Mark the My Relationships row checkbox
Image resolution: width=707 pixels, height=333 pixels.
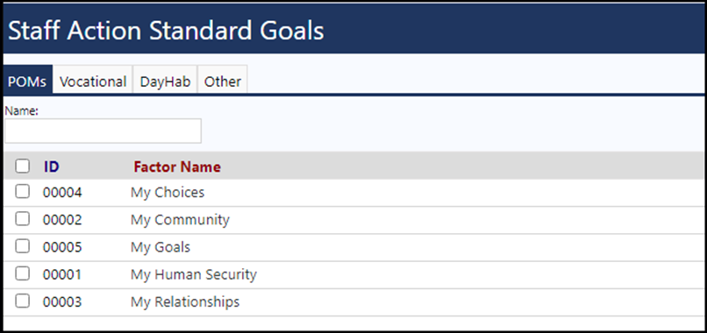(x=23, y=301)
